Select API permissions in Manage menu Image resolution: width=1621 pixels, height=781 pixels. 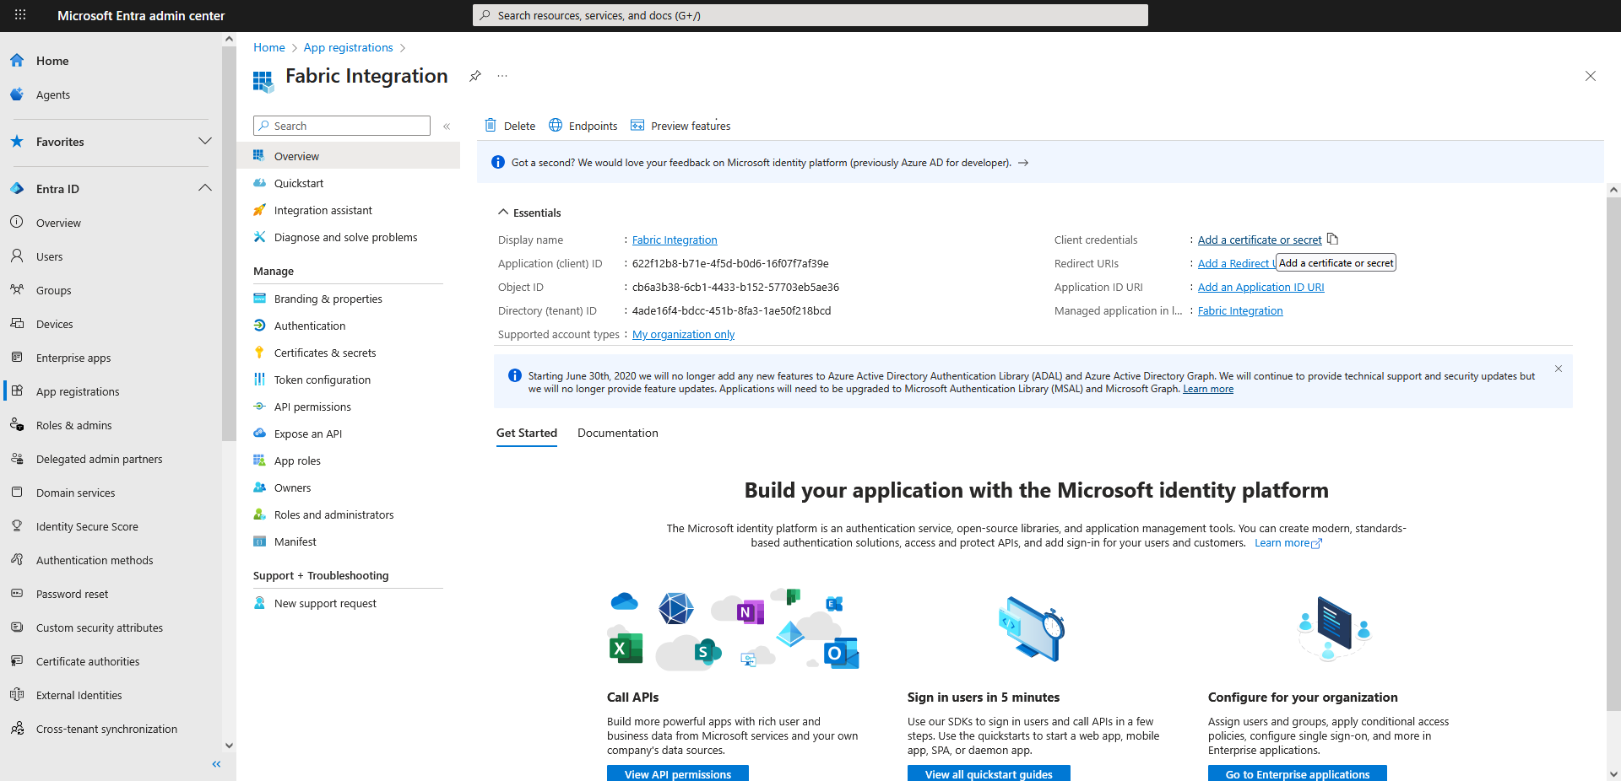[x=312, y=407]
